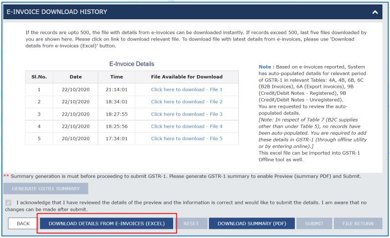The image size is (390, 238).
Task: Click the File Return button
Action: coord(358,223)
